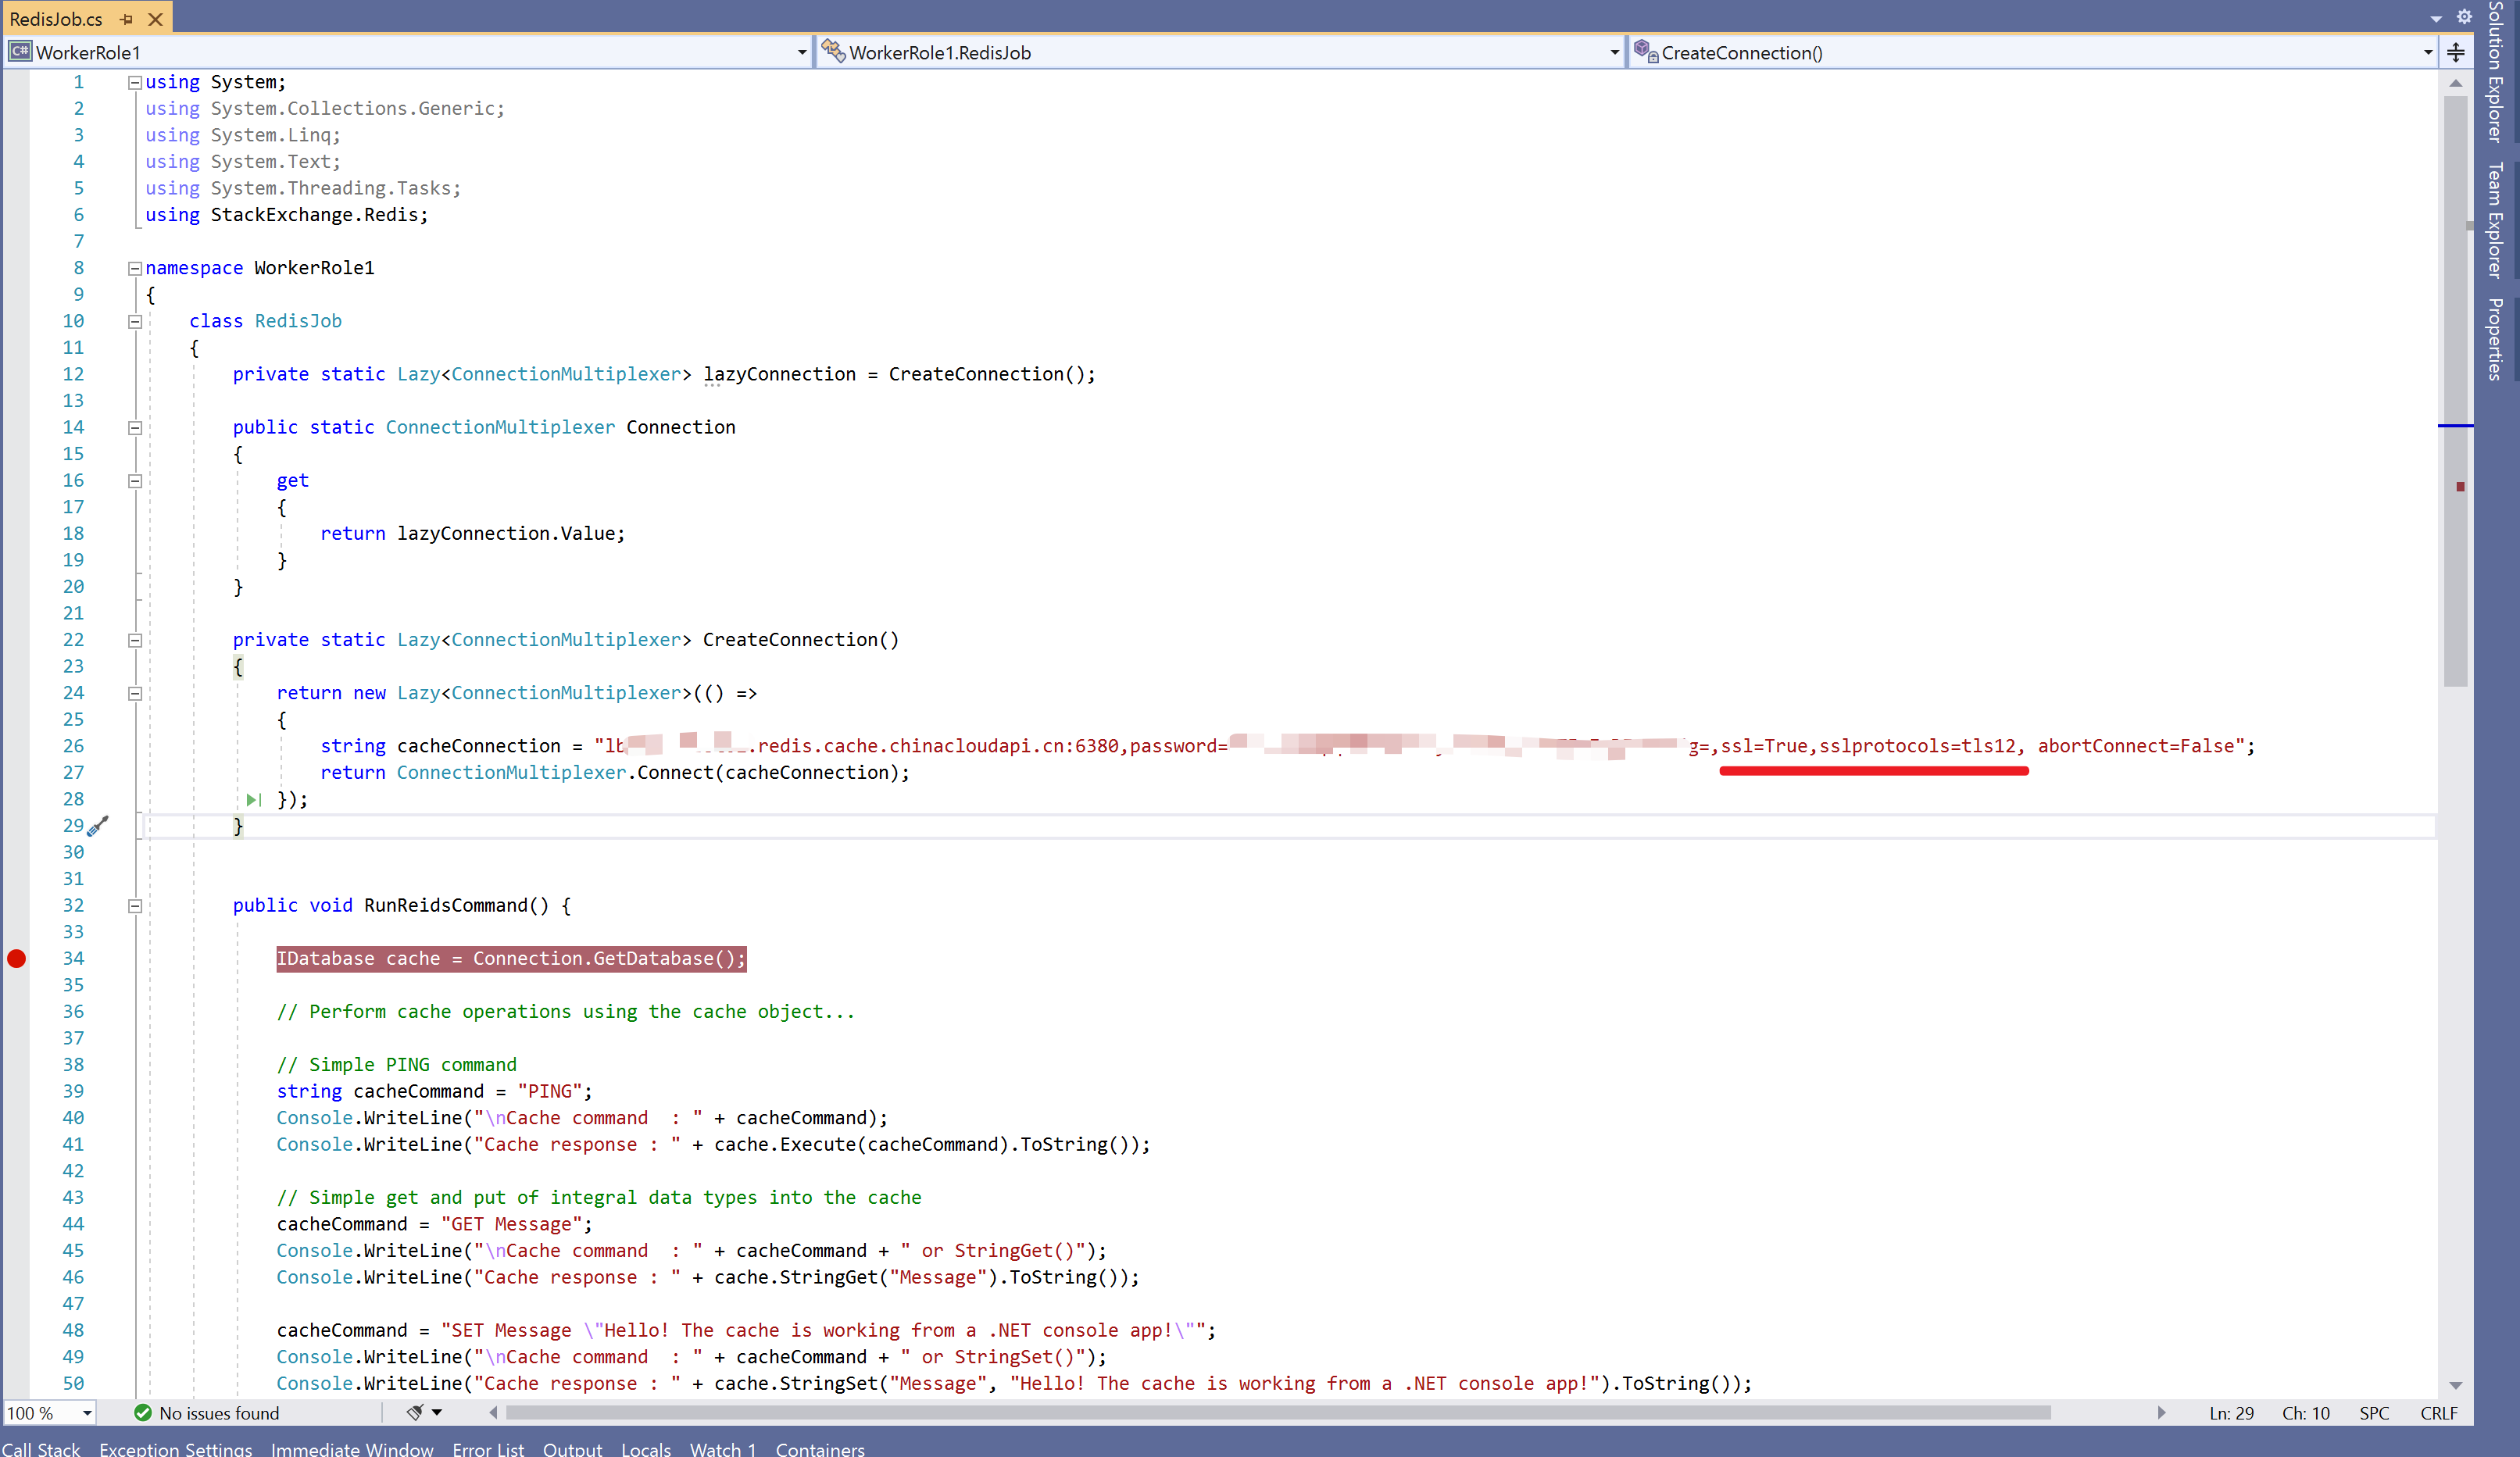Click the active files dropdown arrow in the tab bar
This screenshot has height=1457, width=2520.
point(2436,18)
